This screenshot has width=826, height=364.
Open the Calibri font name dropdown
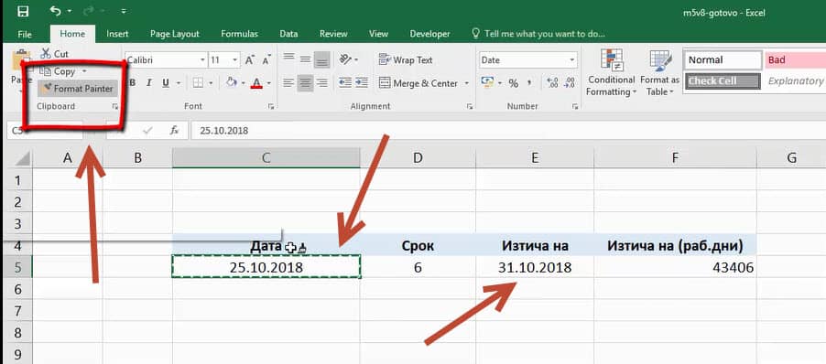tap(202, 60)
